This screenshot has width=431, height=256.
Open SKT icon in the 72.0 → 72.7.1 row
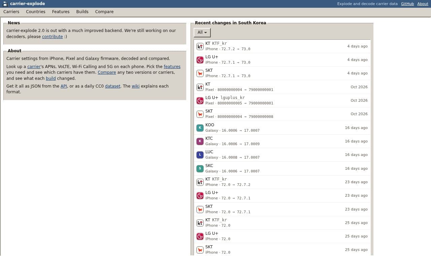click(x=200, y=210)
